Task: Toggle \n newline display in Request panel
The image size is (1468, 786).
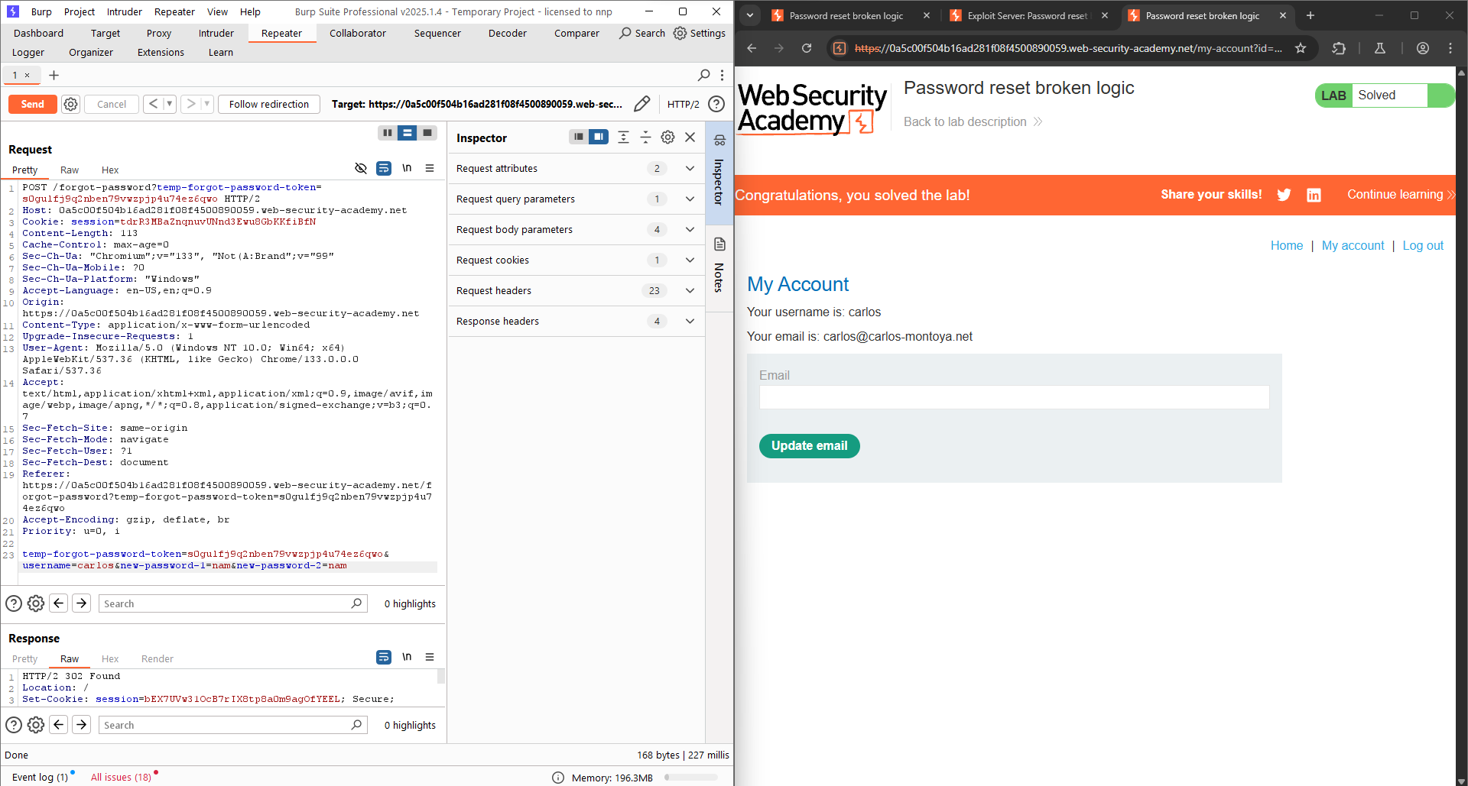Action: 407,168
